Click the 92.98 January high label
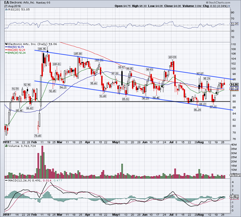The height and width of the screenshot is (217, 241). tap(27, 85)
